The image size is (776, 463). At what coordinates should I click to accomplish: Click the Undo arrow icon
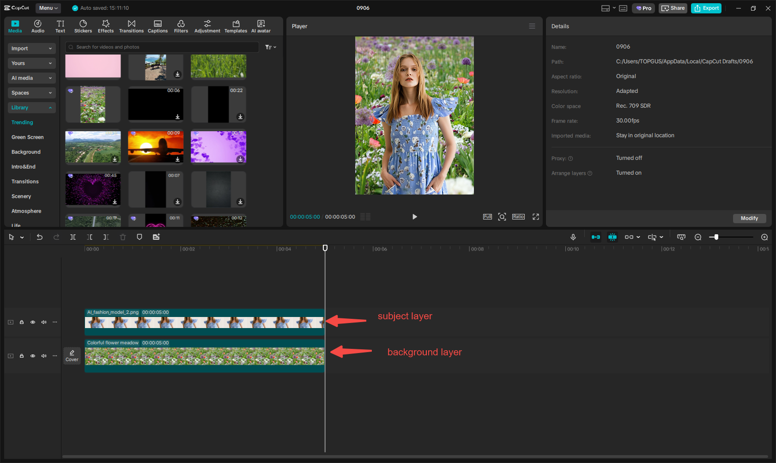click(40, 237)
